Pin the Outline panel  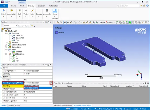[x=46, y=22]
